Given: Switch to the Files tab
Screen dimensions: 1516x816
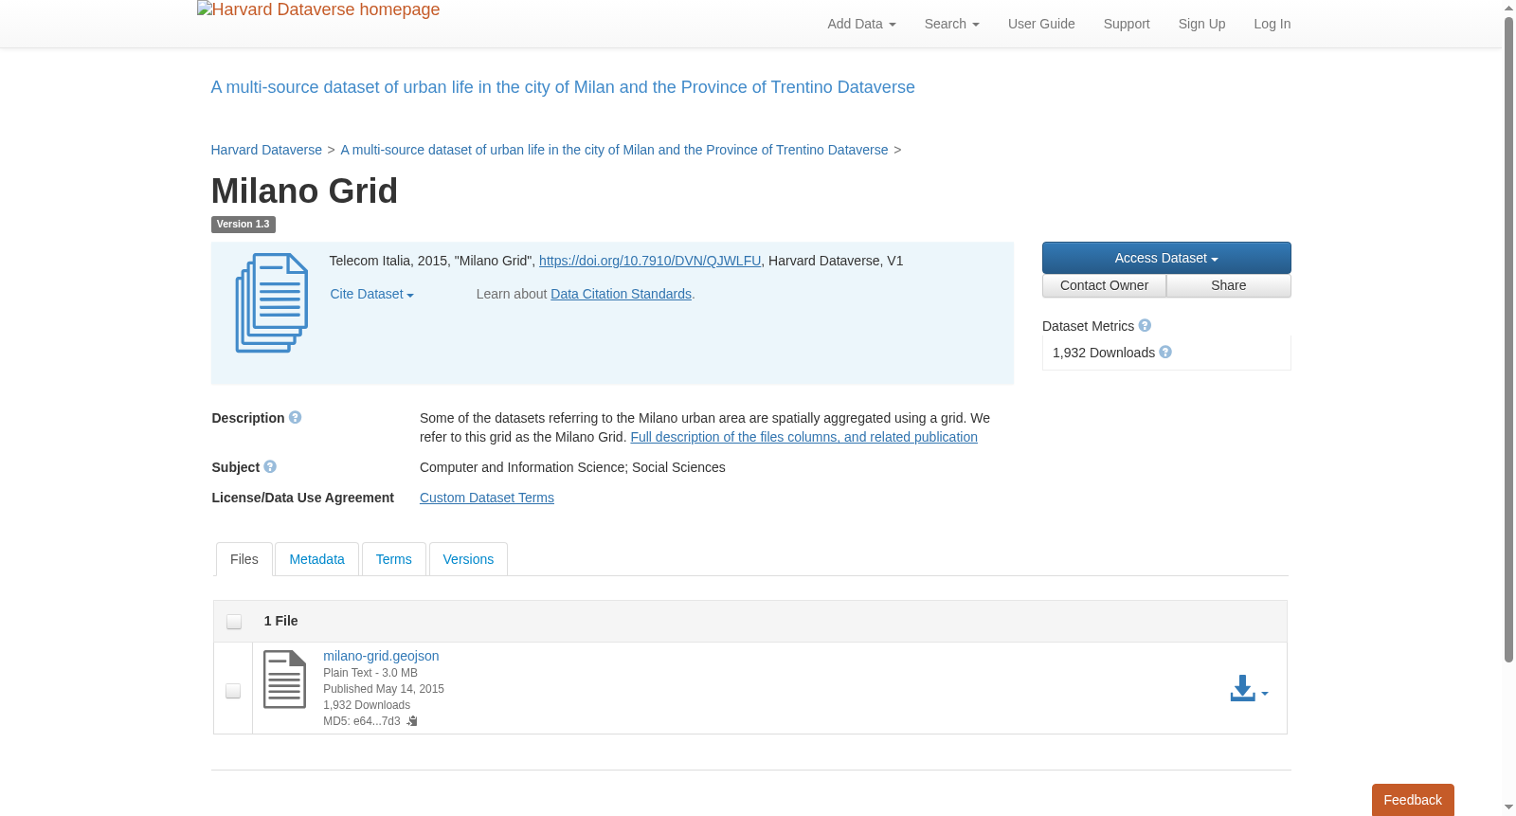Looking at the screenshot, I should [x=244, y=559].
